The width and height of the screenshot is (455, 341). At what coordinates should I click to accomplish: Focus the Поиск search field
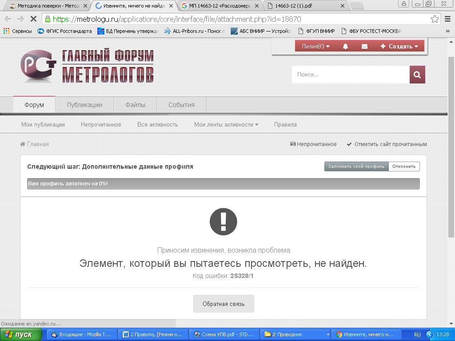click(x=350, y=75)
